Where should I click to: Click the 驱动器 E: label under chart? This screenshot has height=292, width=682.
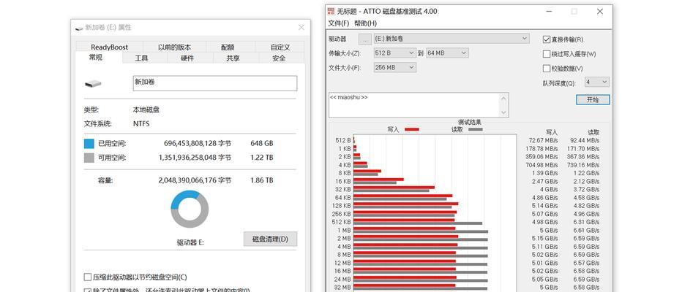(x=190, y=243)
